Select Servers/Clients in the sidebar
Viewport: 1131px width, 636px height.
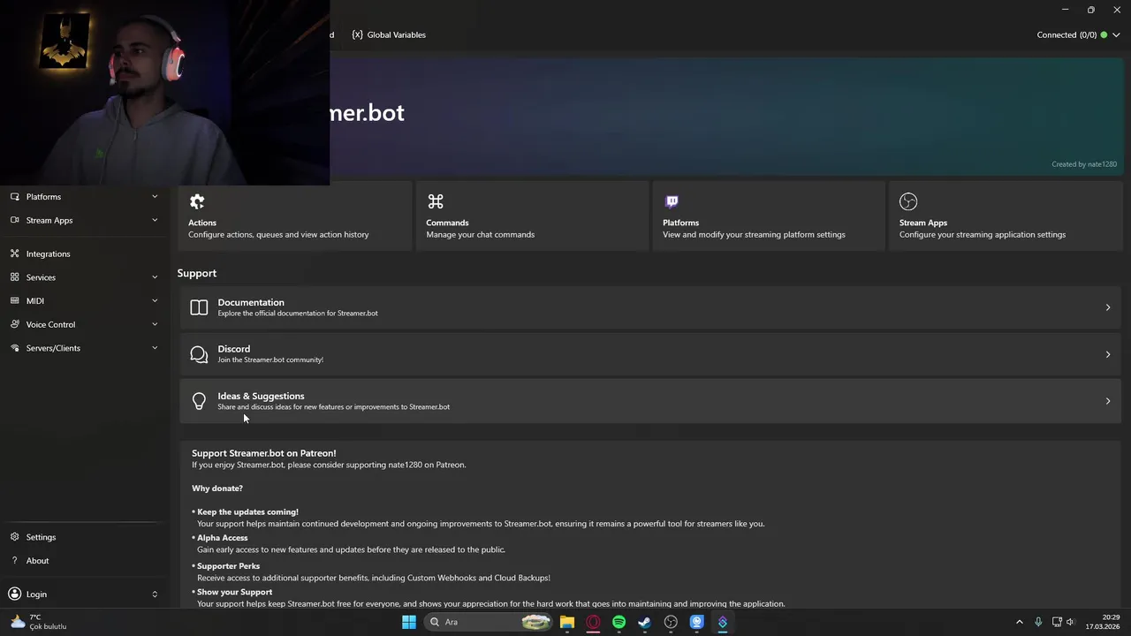click(x=84, y=348)
